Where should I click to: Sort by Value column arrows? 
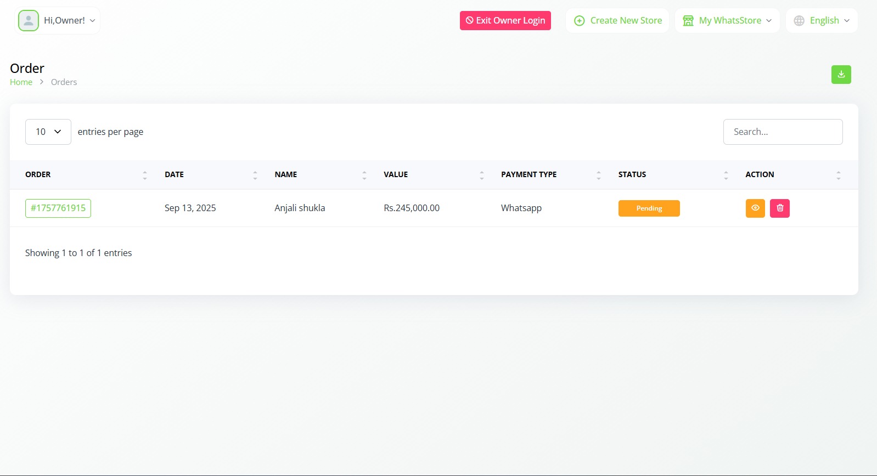(482, 175)
